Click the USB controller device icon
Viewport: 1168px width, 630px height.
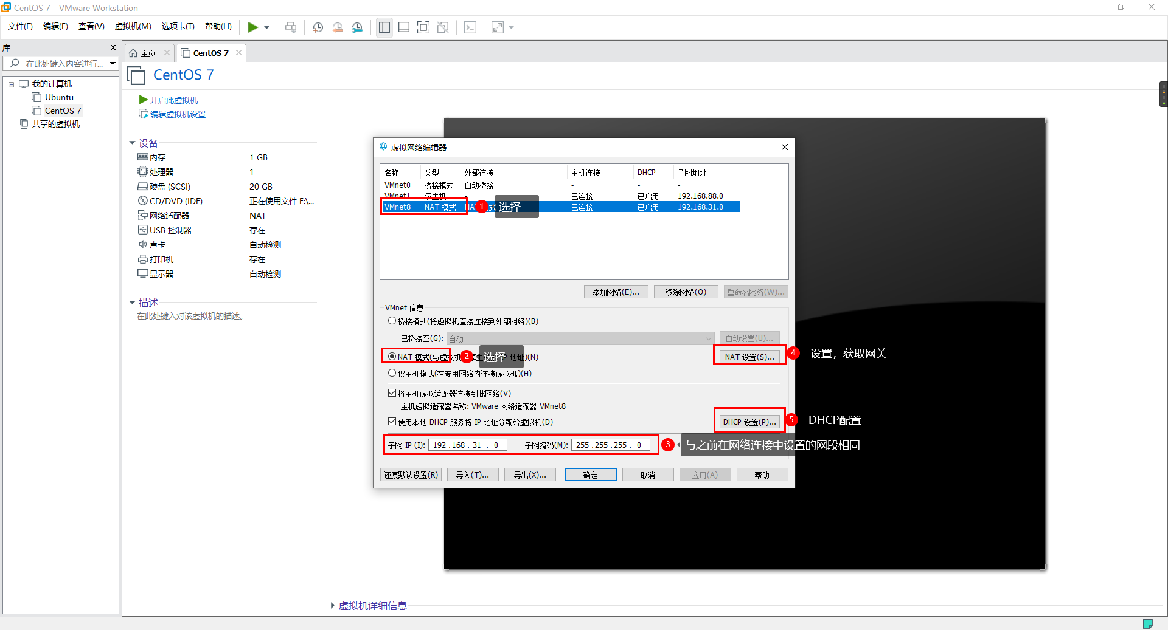tap(143, 230)
